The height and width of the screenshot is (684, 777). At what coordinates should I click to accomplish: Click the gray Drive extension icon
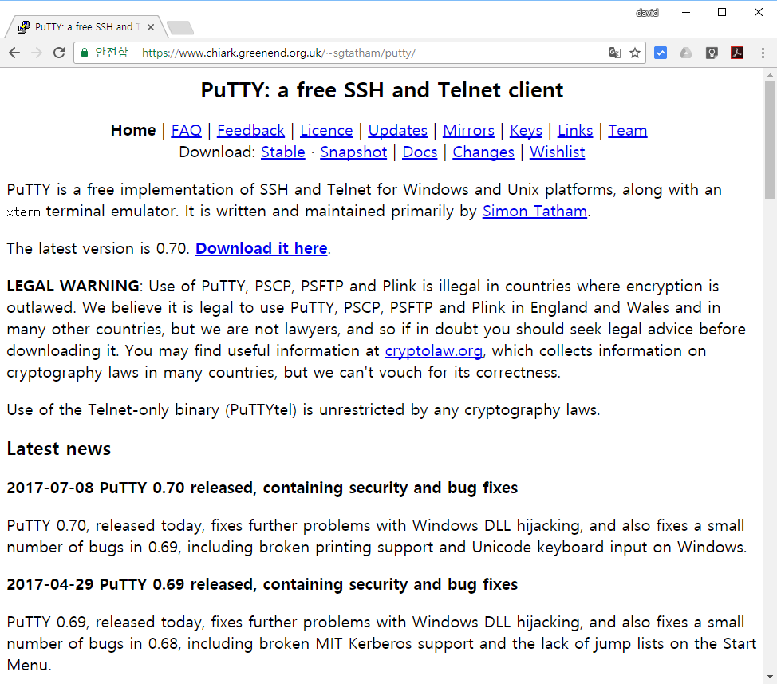[x=686, y=53]
